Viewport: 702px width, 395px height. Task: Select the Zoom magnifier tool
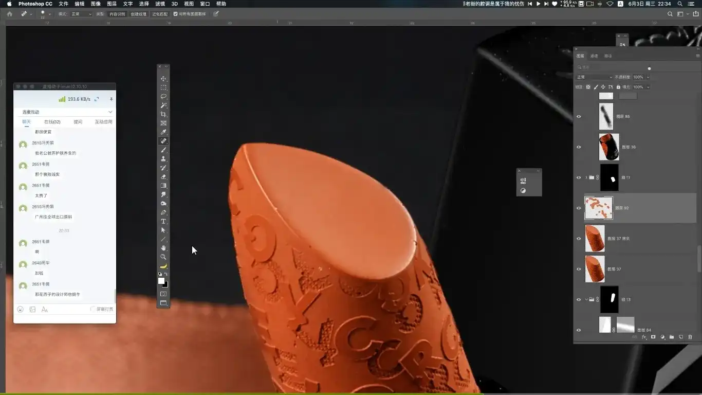coord(163,257)
